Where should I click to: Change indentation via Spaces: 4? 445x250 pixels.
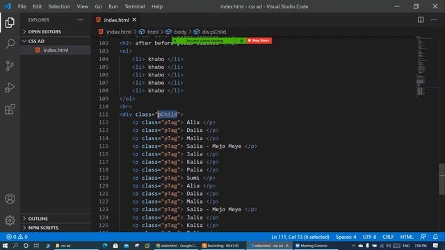pos(346,237)
